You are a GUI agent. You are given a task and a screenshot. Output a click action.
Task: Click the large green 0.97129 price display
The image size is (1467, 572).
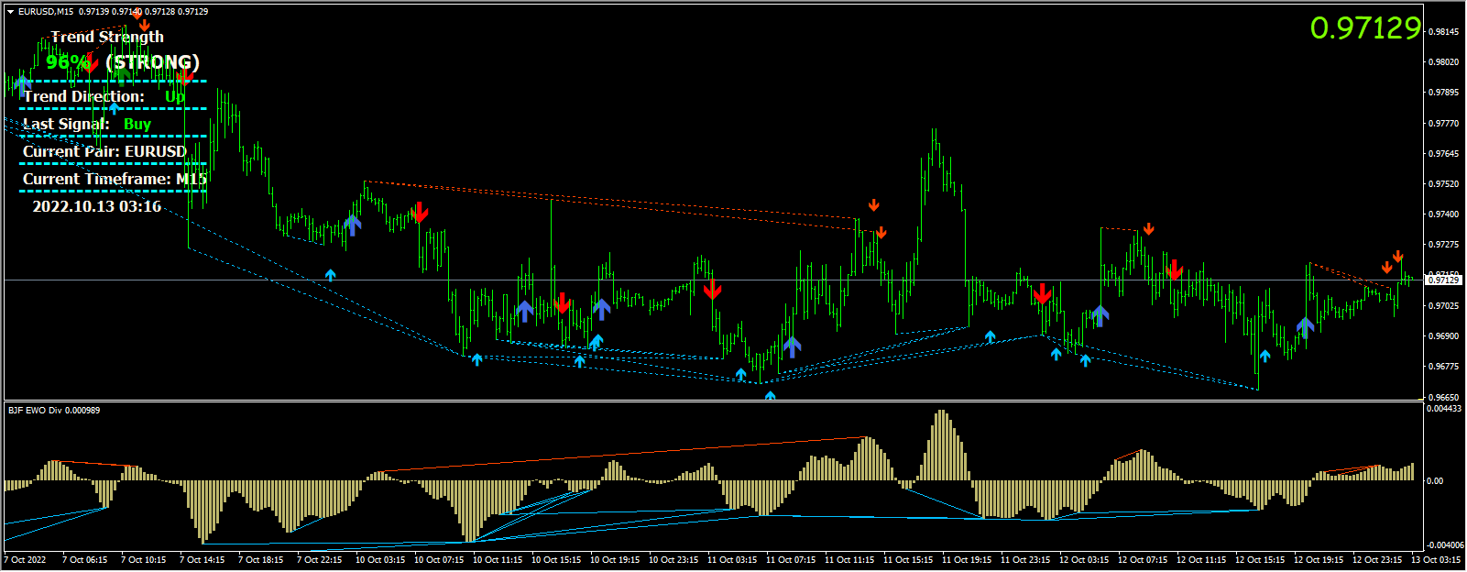1365,28
